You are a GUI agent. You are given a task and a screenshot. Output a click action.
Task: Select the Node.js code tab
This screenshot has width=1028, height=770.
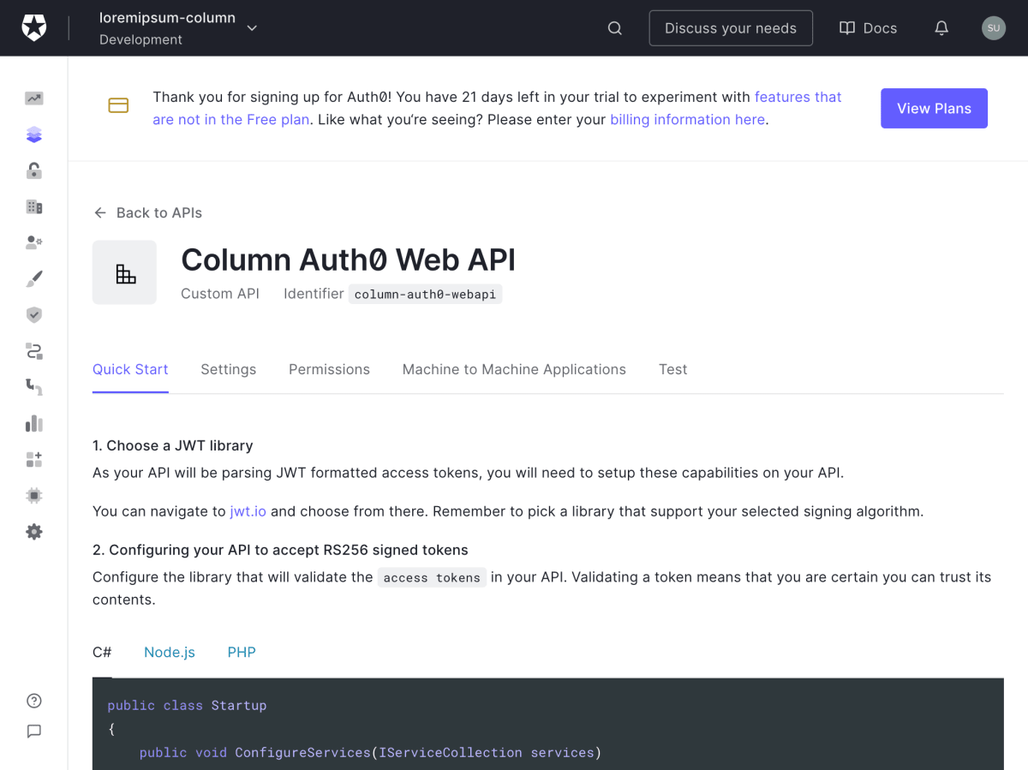click(170, 652)
